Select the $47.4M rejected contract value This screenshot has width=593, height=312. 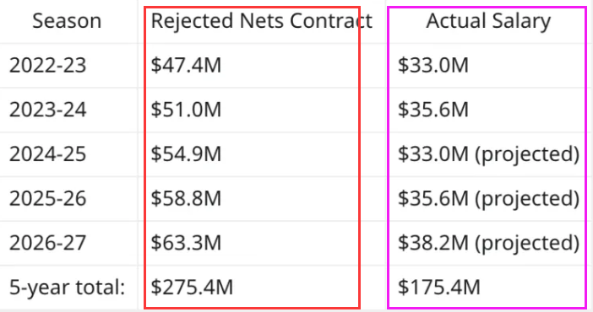186,65
